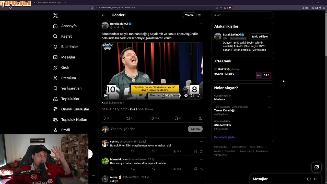Repost the main post with 6 reposts
Viewport: 327px width, 184px height.
point(130,118)
